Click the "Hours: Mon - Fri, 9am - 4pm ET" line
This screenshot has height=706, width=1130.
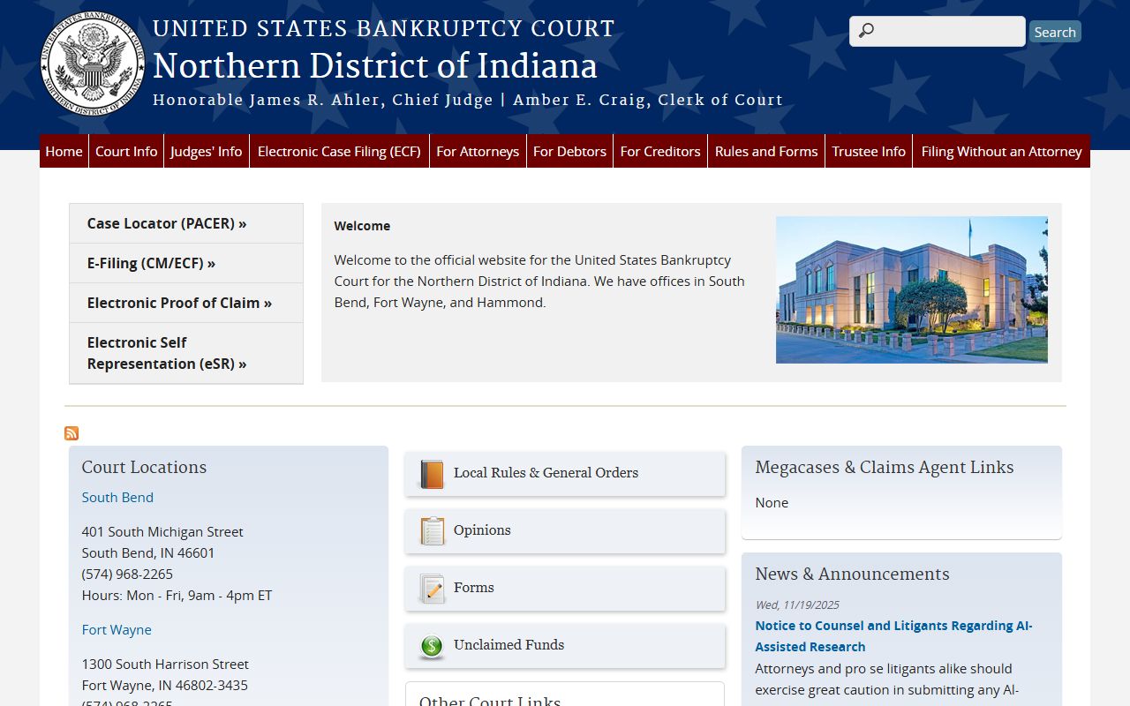(x=177, y=595)
